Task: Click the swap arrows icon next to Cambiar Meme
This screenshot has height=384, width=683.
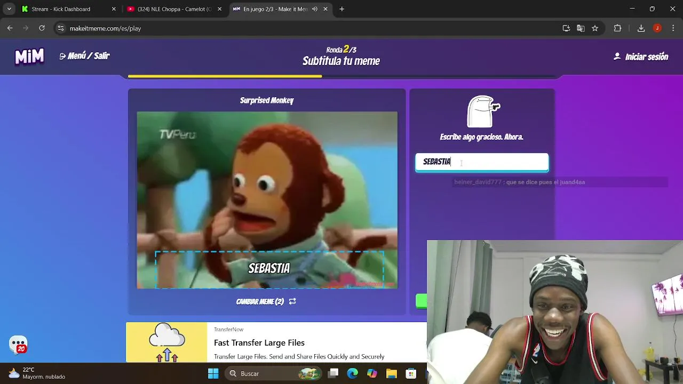Action: 292,301
